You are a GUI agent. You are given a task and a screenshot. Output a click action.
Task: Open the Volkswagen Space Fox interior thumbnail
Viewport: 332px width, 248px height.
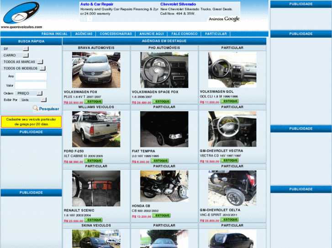[x=164, y=70]
